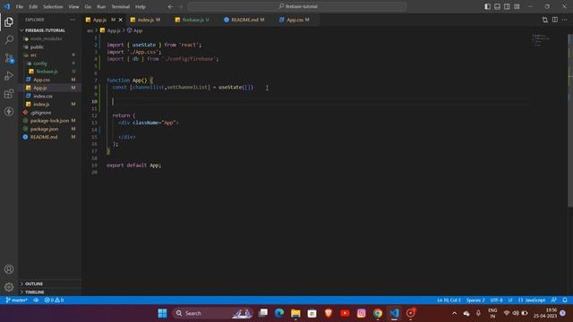The width and height of the screenshot is (573, 322).
Task: Open the Accounts menu icon
Action: coord(9,269)
